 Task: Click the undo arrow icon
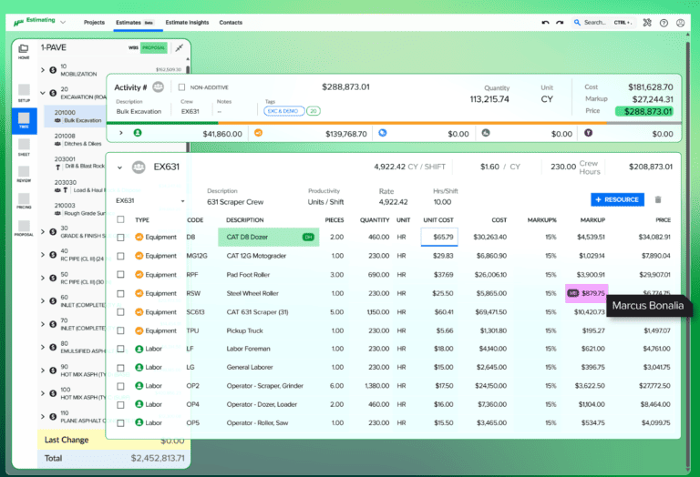click(x=546, y=22)
